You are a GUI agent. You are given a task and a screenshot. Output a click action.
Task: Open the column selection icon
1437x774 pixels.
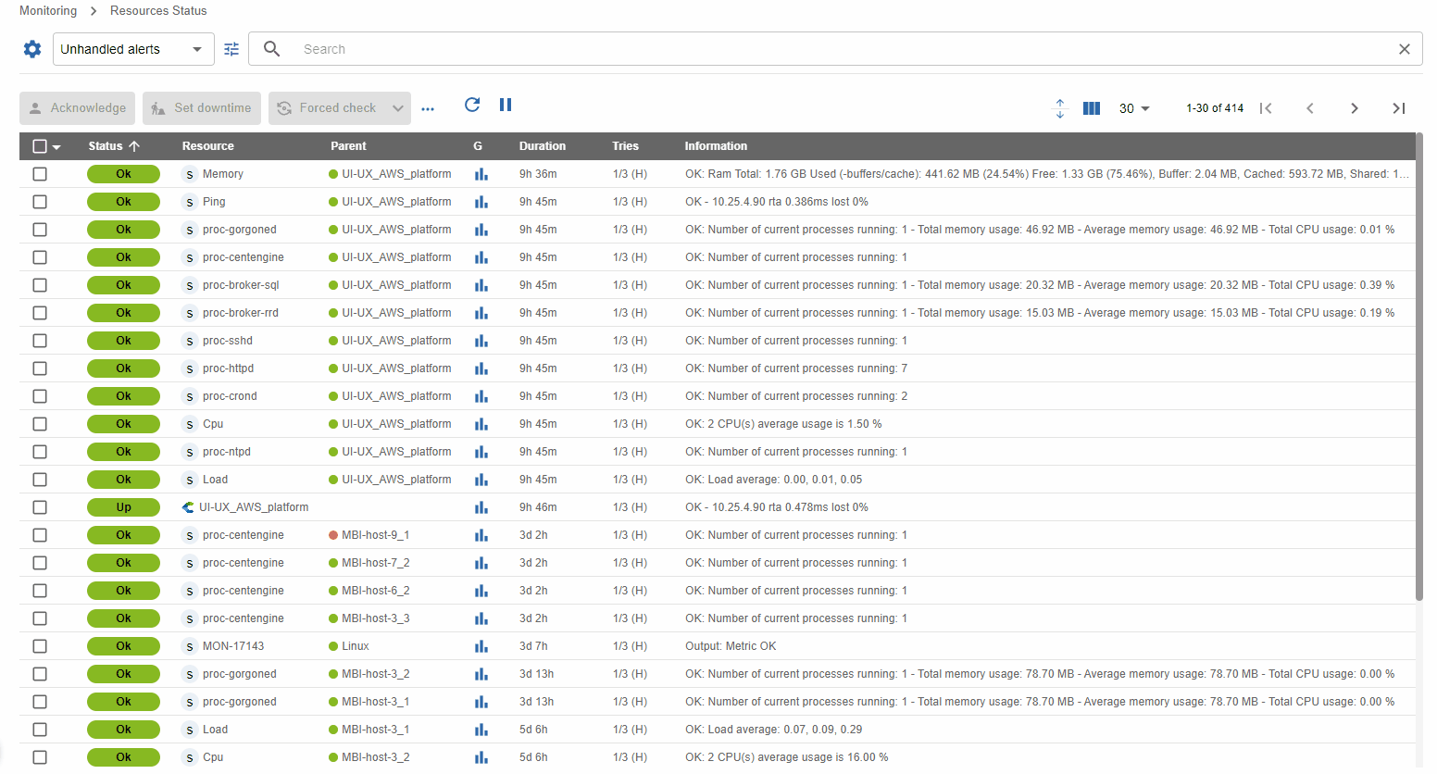(1092, 108)
